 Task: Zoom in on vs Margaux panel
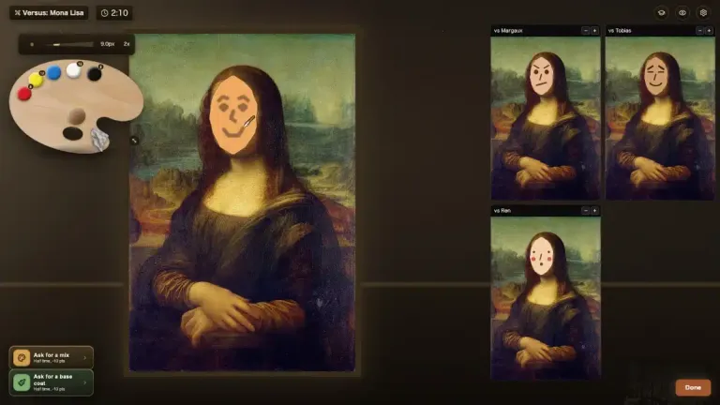point(594,31)
